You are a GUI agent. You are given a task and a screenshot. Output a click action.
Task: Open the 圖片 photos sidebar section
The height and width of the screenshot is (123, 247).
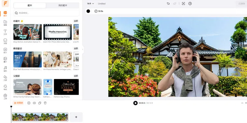point(5,60)
